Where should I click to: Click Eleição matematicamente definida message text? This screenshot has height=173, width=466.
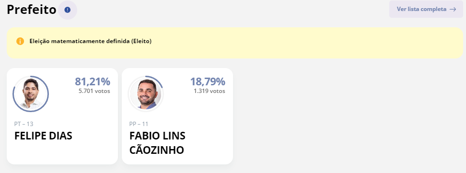(x=90, y=41)
